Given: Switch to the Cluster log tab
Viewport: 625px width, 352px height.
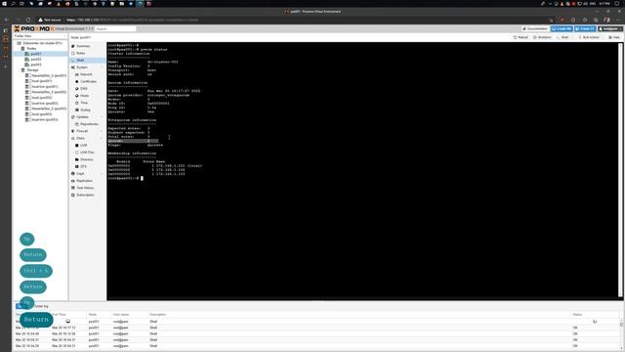Looking at the screenshot, I should click(41, 306).
